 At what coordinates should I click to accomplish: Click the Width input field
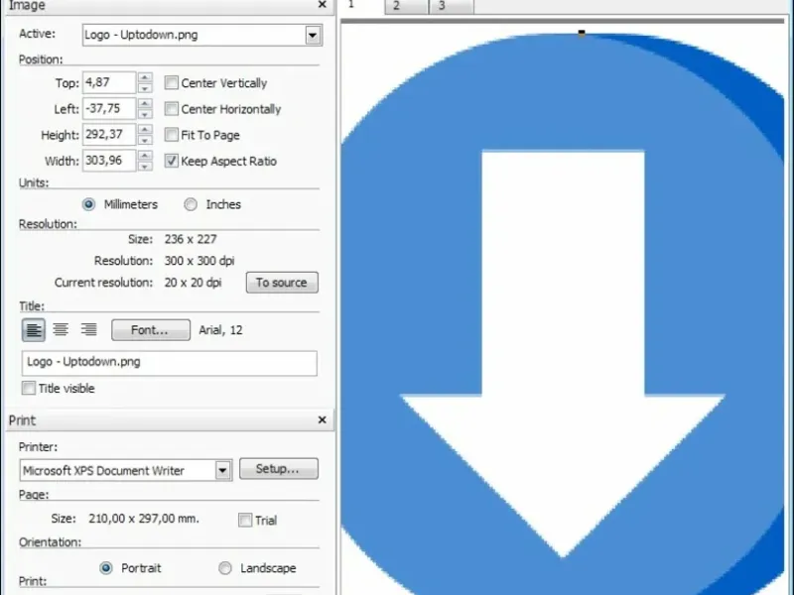109,161
